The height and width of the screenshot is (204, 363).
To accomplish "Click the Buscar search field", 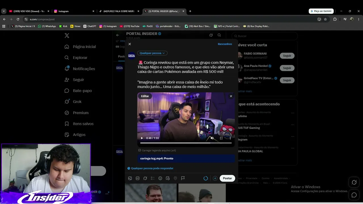I will coord(265,36).
